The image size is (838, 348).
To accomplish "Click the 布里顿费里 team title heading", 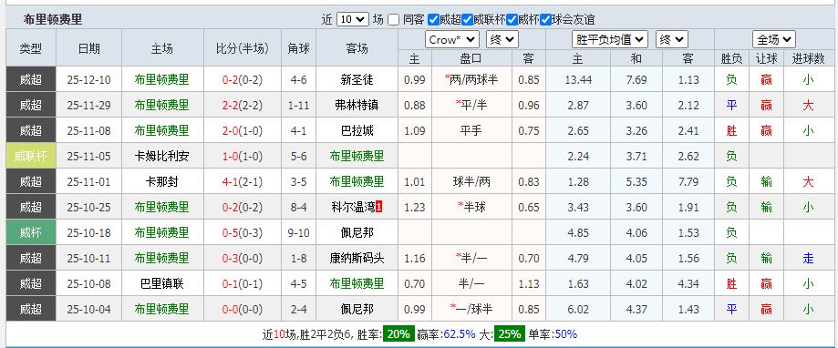I will 53,20.
